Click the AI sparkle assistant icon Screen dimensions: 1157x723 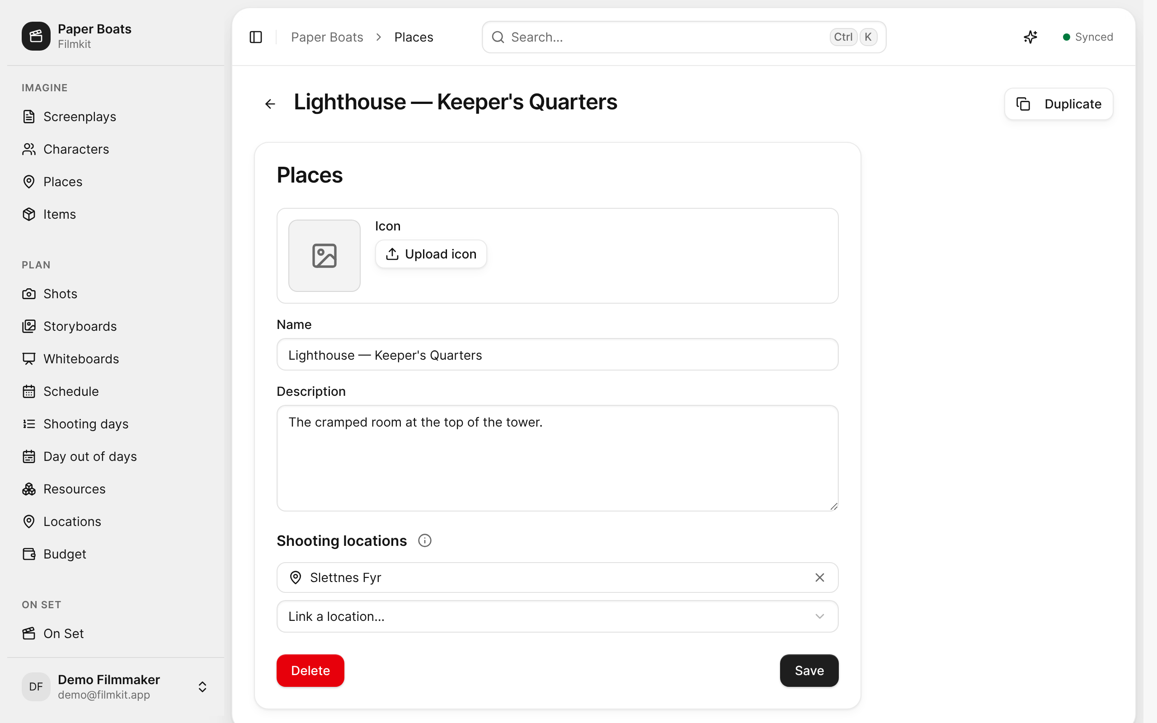1030,37
